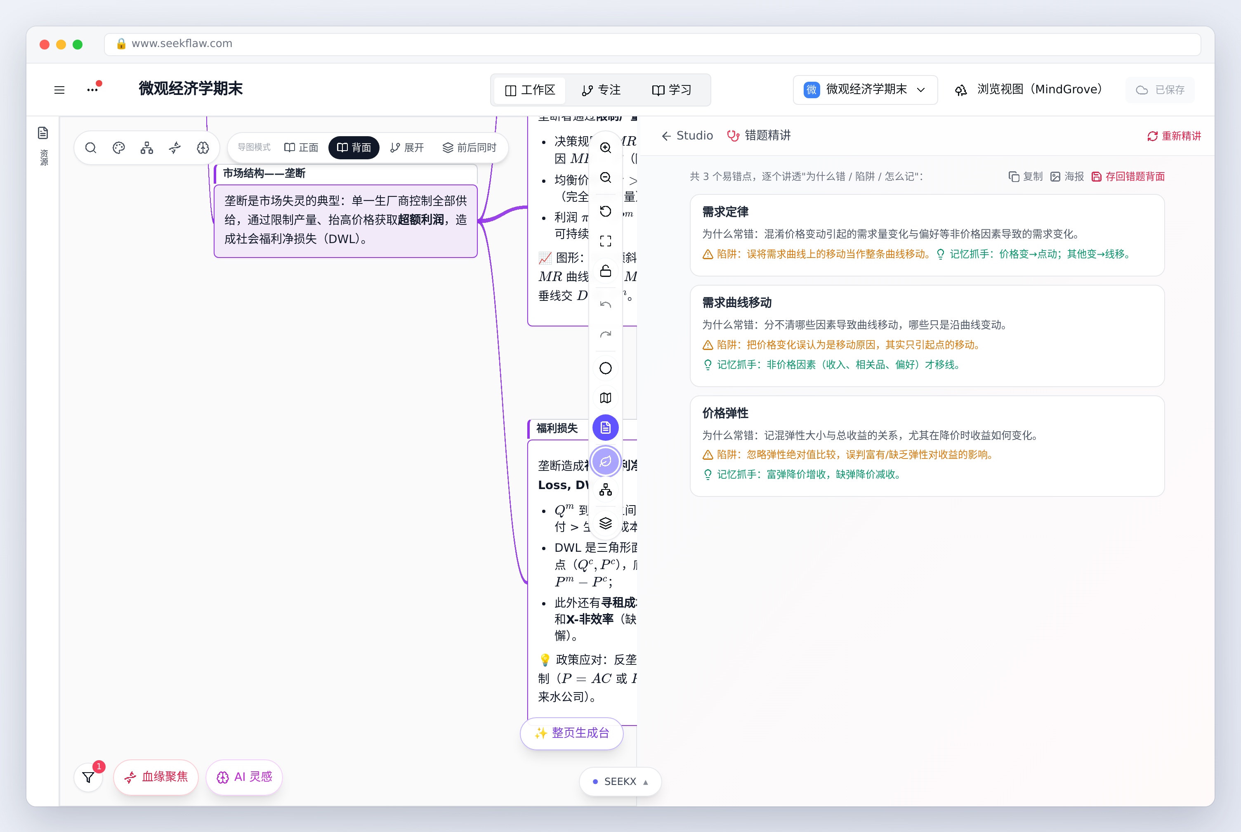Viewport: 1241px width, 832px height.
Task: Toggle the canvas lock icon
Action: pyautogui.click(x=606, y=271)
